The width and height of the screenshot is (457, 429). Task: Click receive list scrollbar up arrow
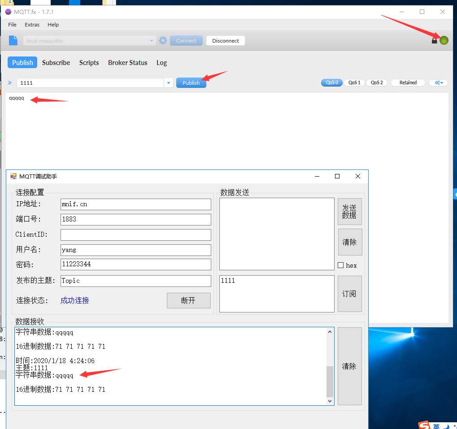click(x=330, y=332)
